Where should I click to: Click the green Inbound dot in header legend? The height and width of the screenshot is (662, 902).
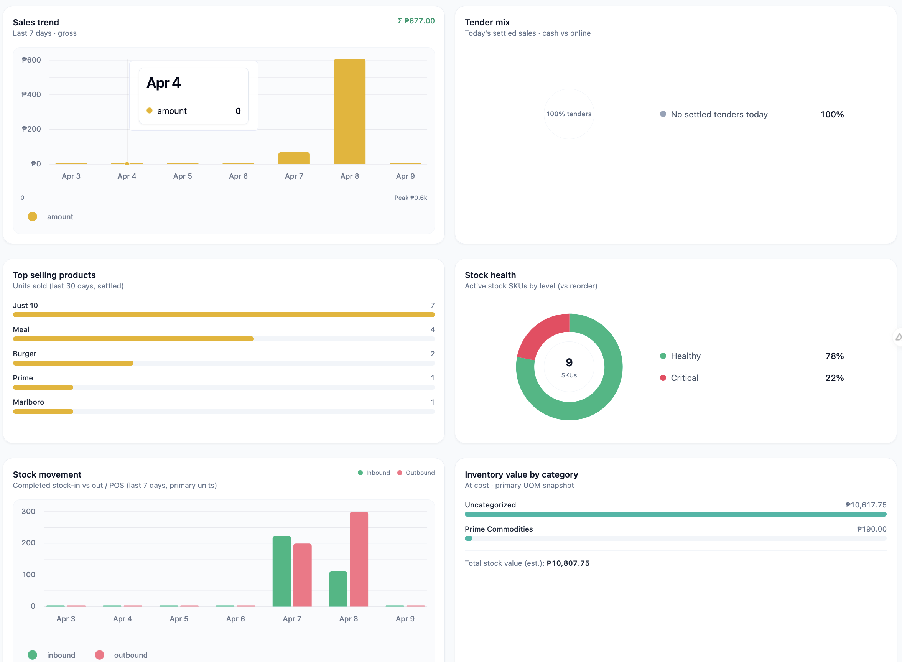pyautogui.click(x=360, y=473)
